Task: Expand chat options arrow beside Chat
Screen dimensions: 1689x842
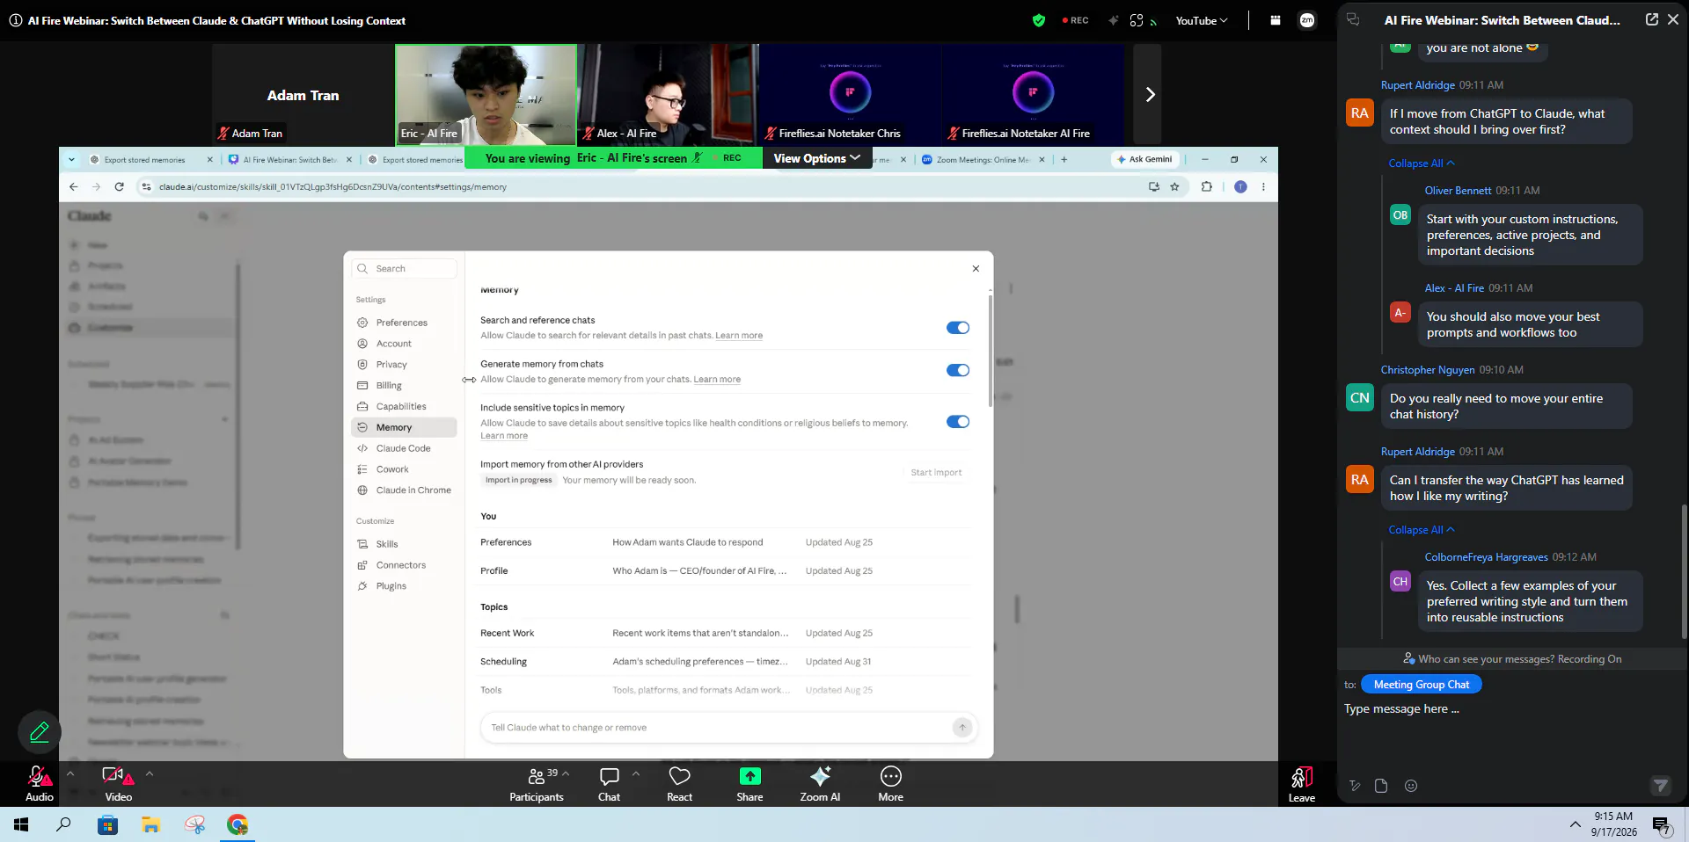Action: click(x=636, y=773)
